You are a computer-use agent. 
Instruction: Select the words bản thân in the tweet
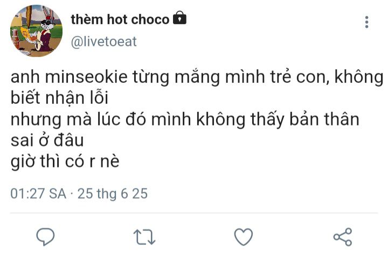pos(324,119)
